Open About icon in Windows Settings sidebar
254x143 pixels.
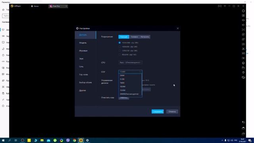pos(3,106)
